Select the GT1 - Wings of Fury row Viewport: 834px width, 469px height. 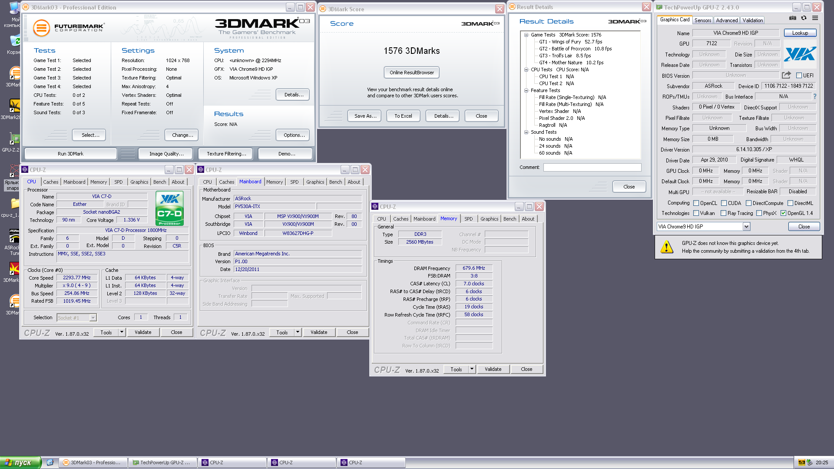point(570,42)
